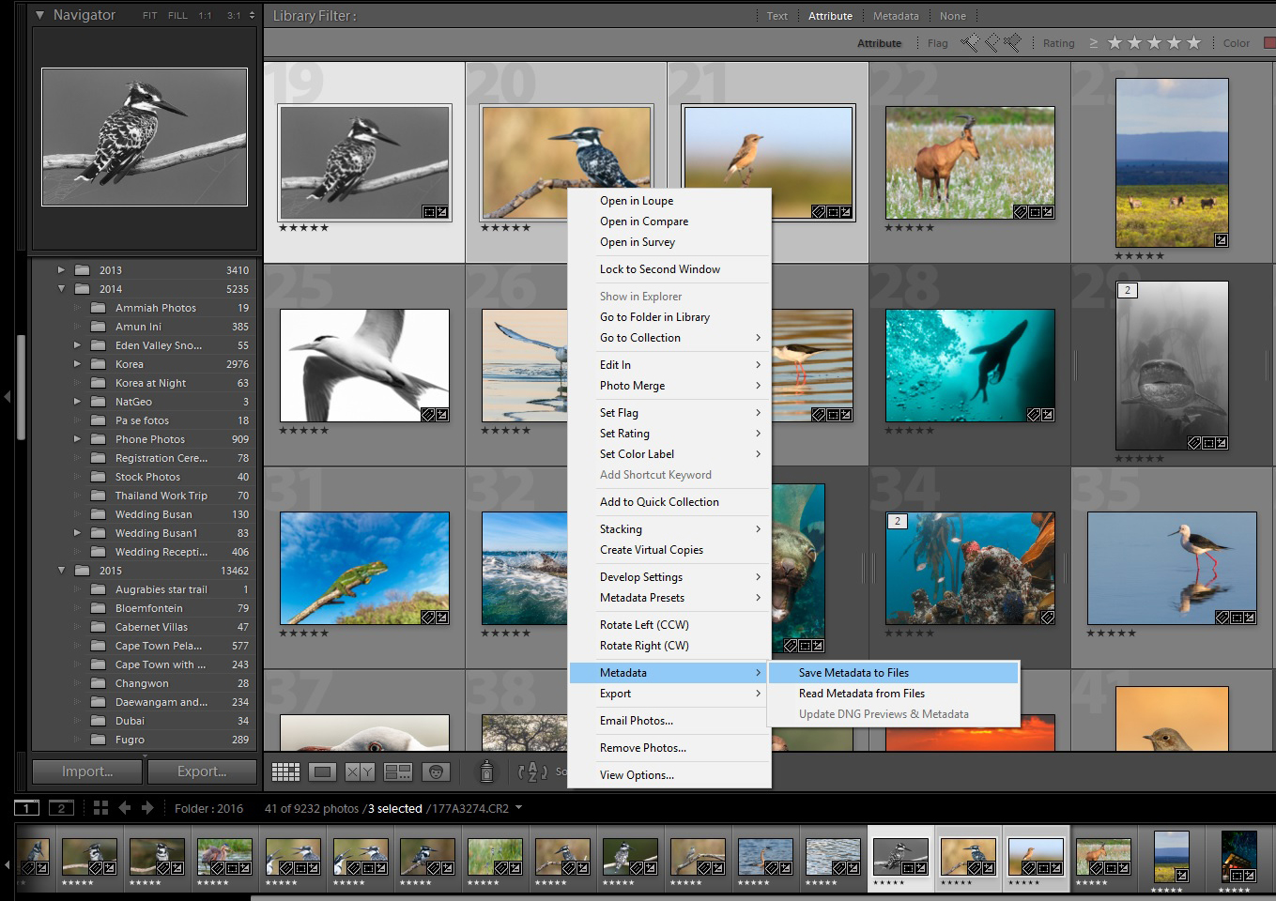
Task: Expand the 2013 folder
Action: point(61,270)
